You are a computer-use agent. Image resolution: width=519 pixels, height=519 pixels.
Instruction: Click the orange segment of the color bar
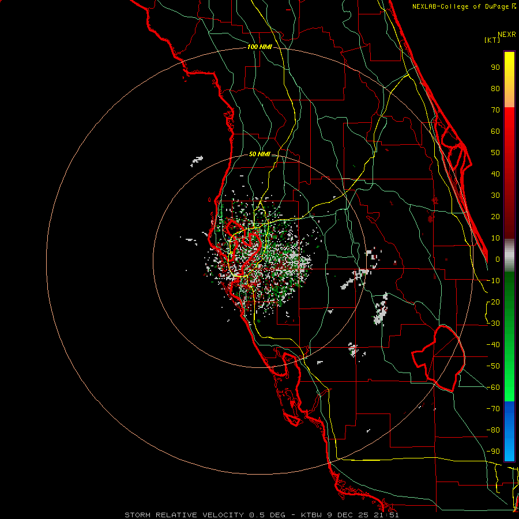[509, 96]
